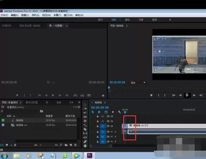This screenshot has width=206, height=159.
Task: Open the File (F) menu
Action: click(4, 15)
